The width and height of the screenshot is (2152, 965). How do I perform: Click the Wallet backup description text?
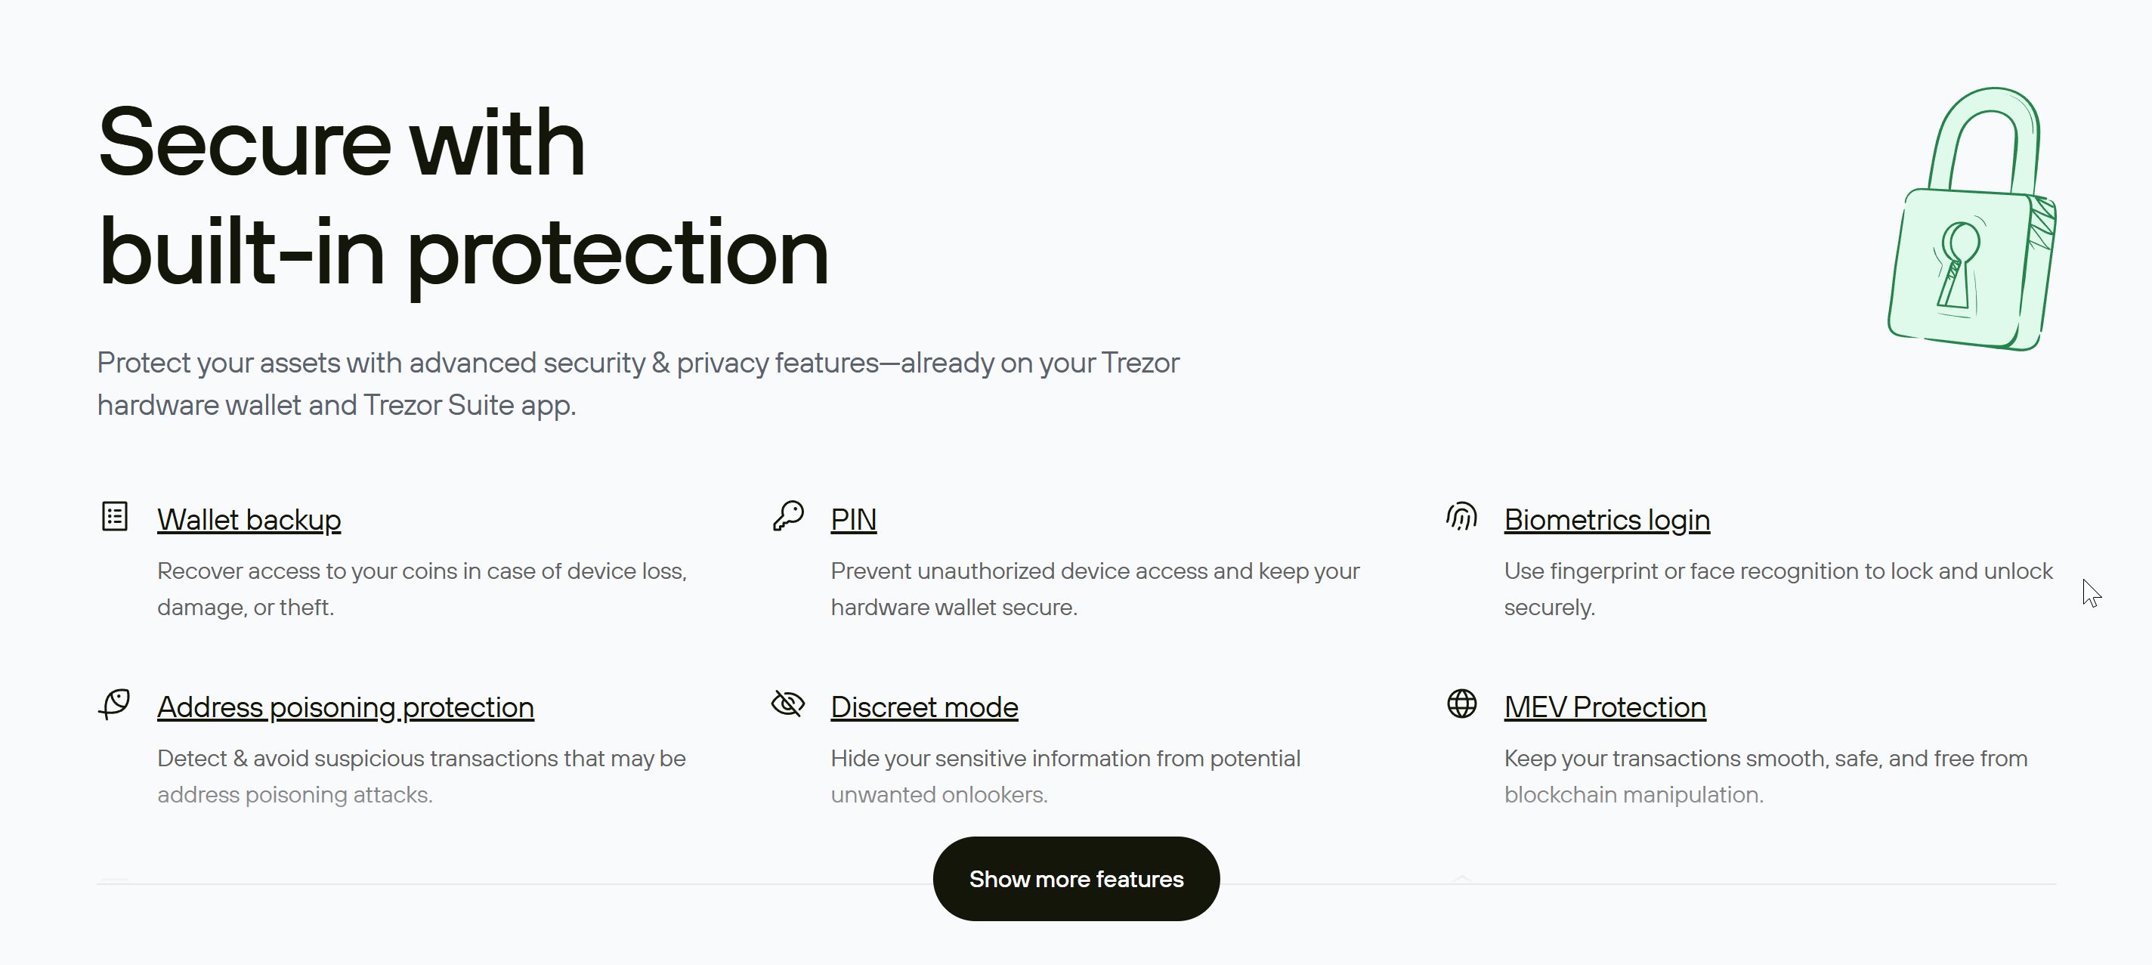coord(421,589)
